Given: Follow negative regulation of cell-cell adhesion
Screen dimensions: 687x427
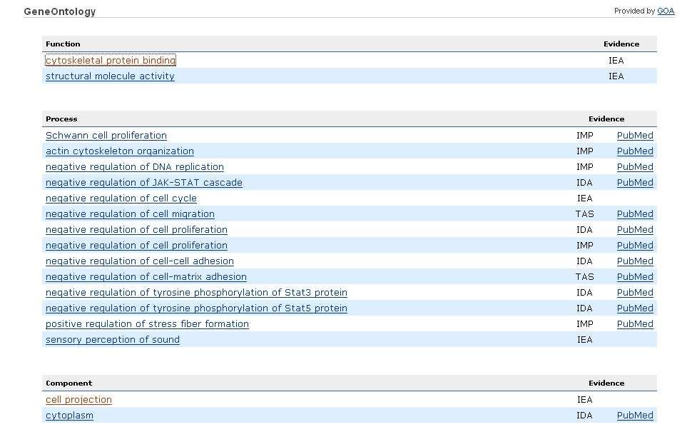Looking at the screenshot, I should click(140, 261).
